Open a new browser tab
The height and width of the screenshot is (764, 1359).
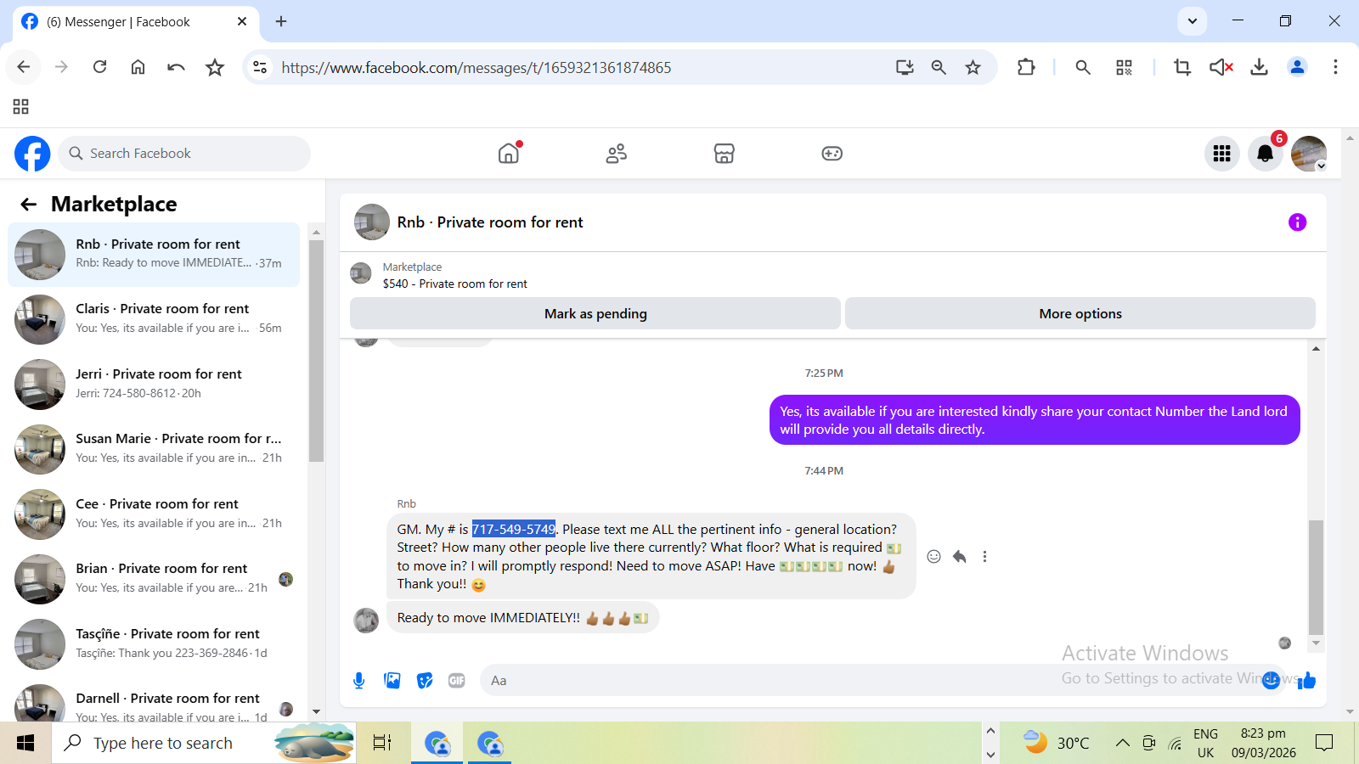click(x=281, y=21)
